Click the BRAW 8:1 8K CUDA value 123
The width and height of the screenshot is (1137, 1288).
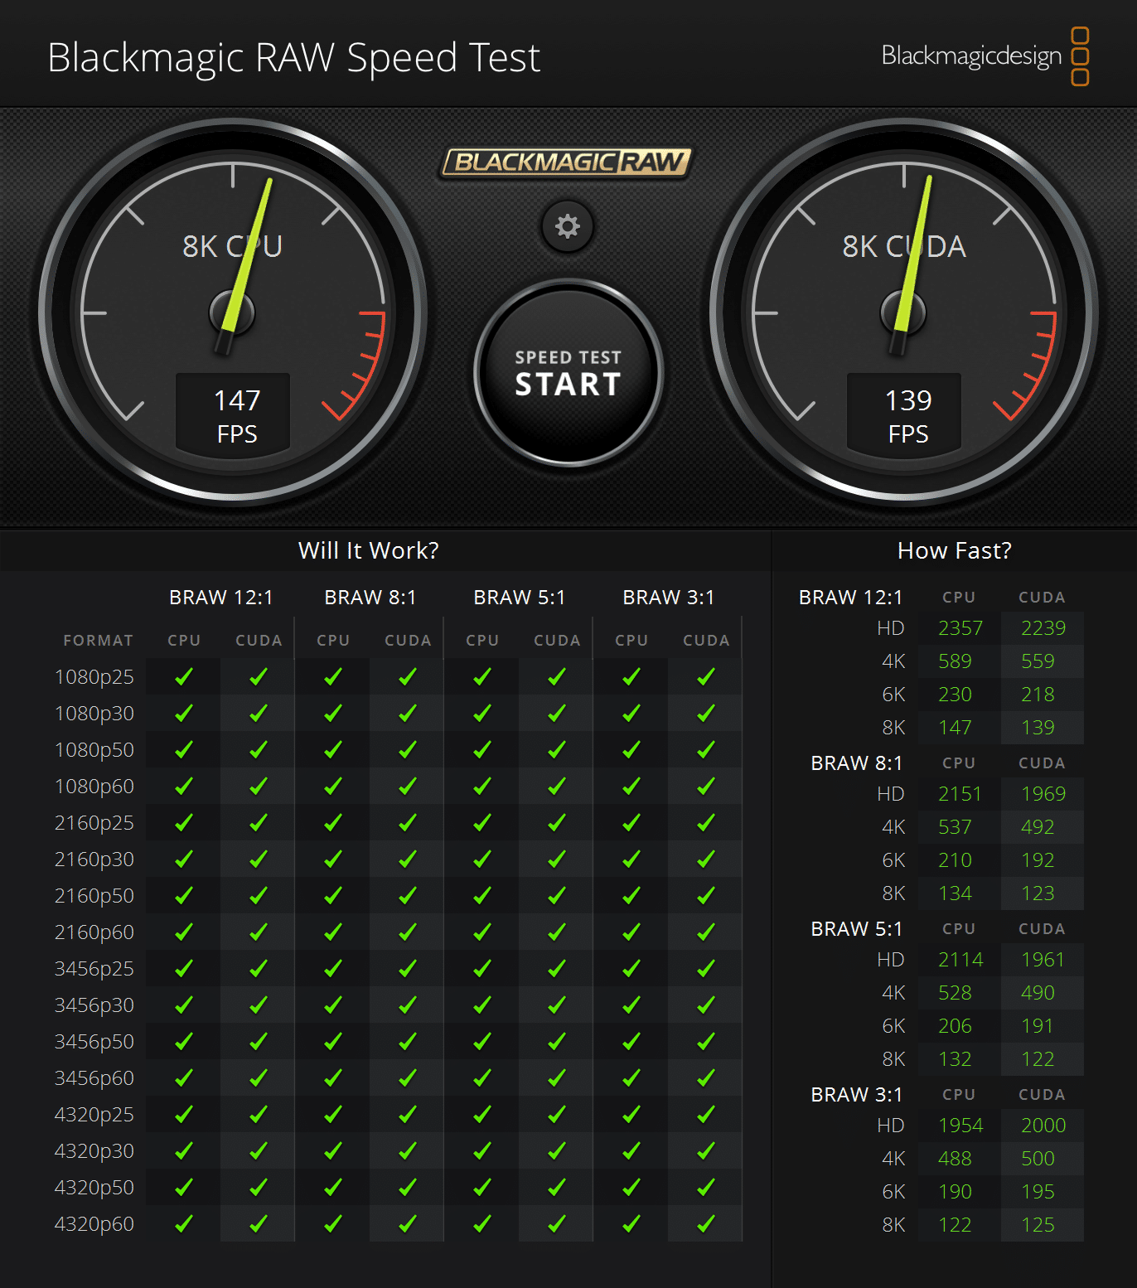point(1038,893)
